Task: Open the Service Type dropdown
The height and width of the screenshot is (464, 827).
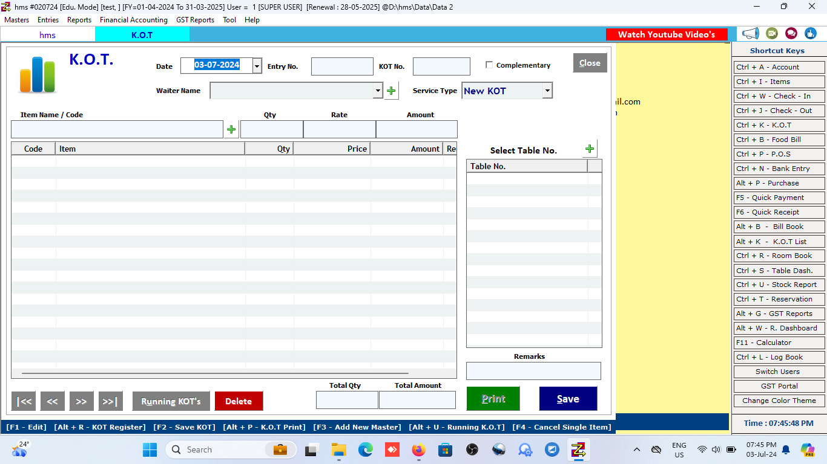Action: pyautogui.click(x=547, y=91)
